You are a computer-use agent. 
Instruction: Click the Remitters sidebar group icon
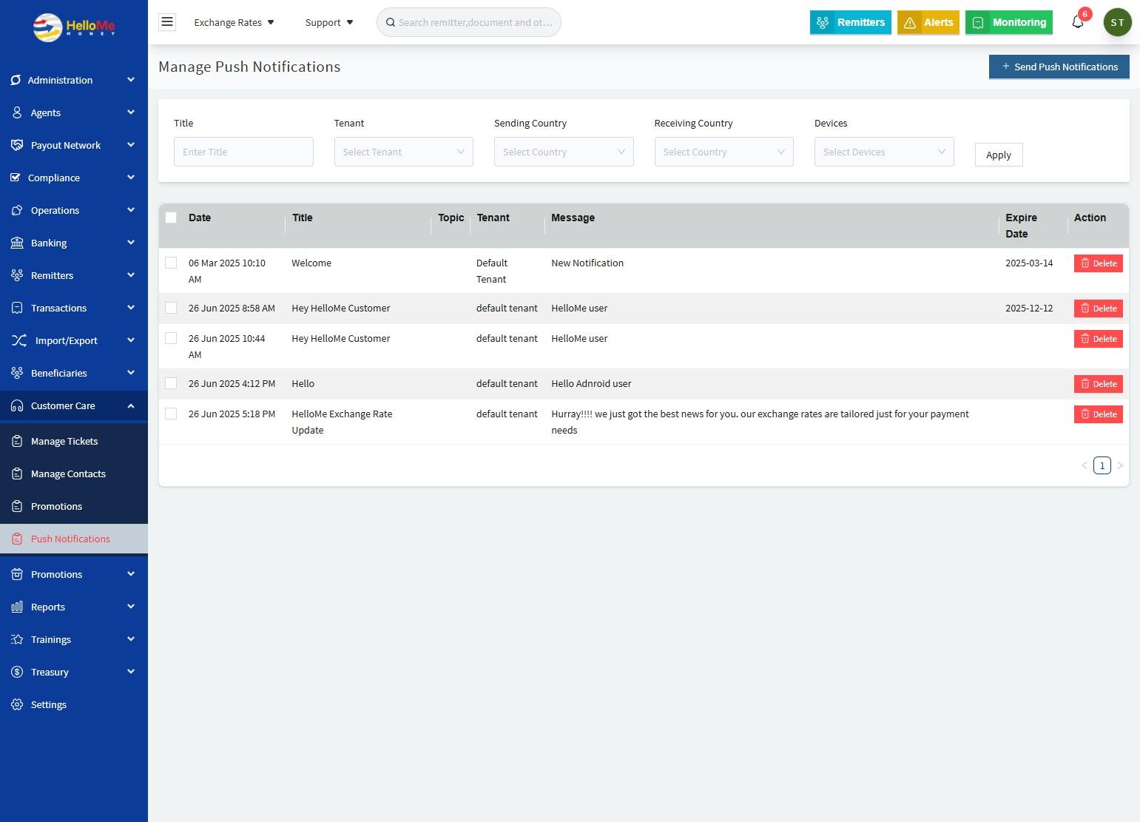click(x=17, y=275)
